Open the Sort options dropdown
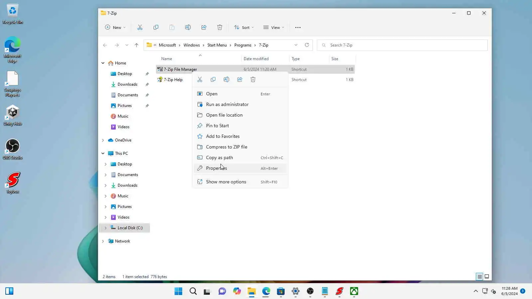The image size is (532, 299). [x=244, y=28]
